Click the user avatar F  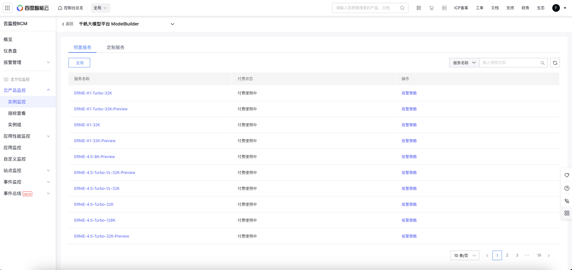pos(556,8)
